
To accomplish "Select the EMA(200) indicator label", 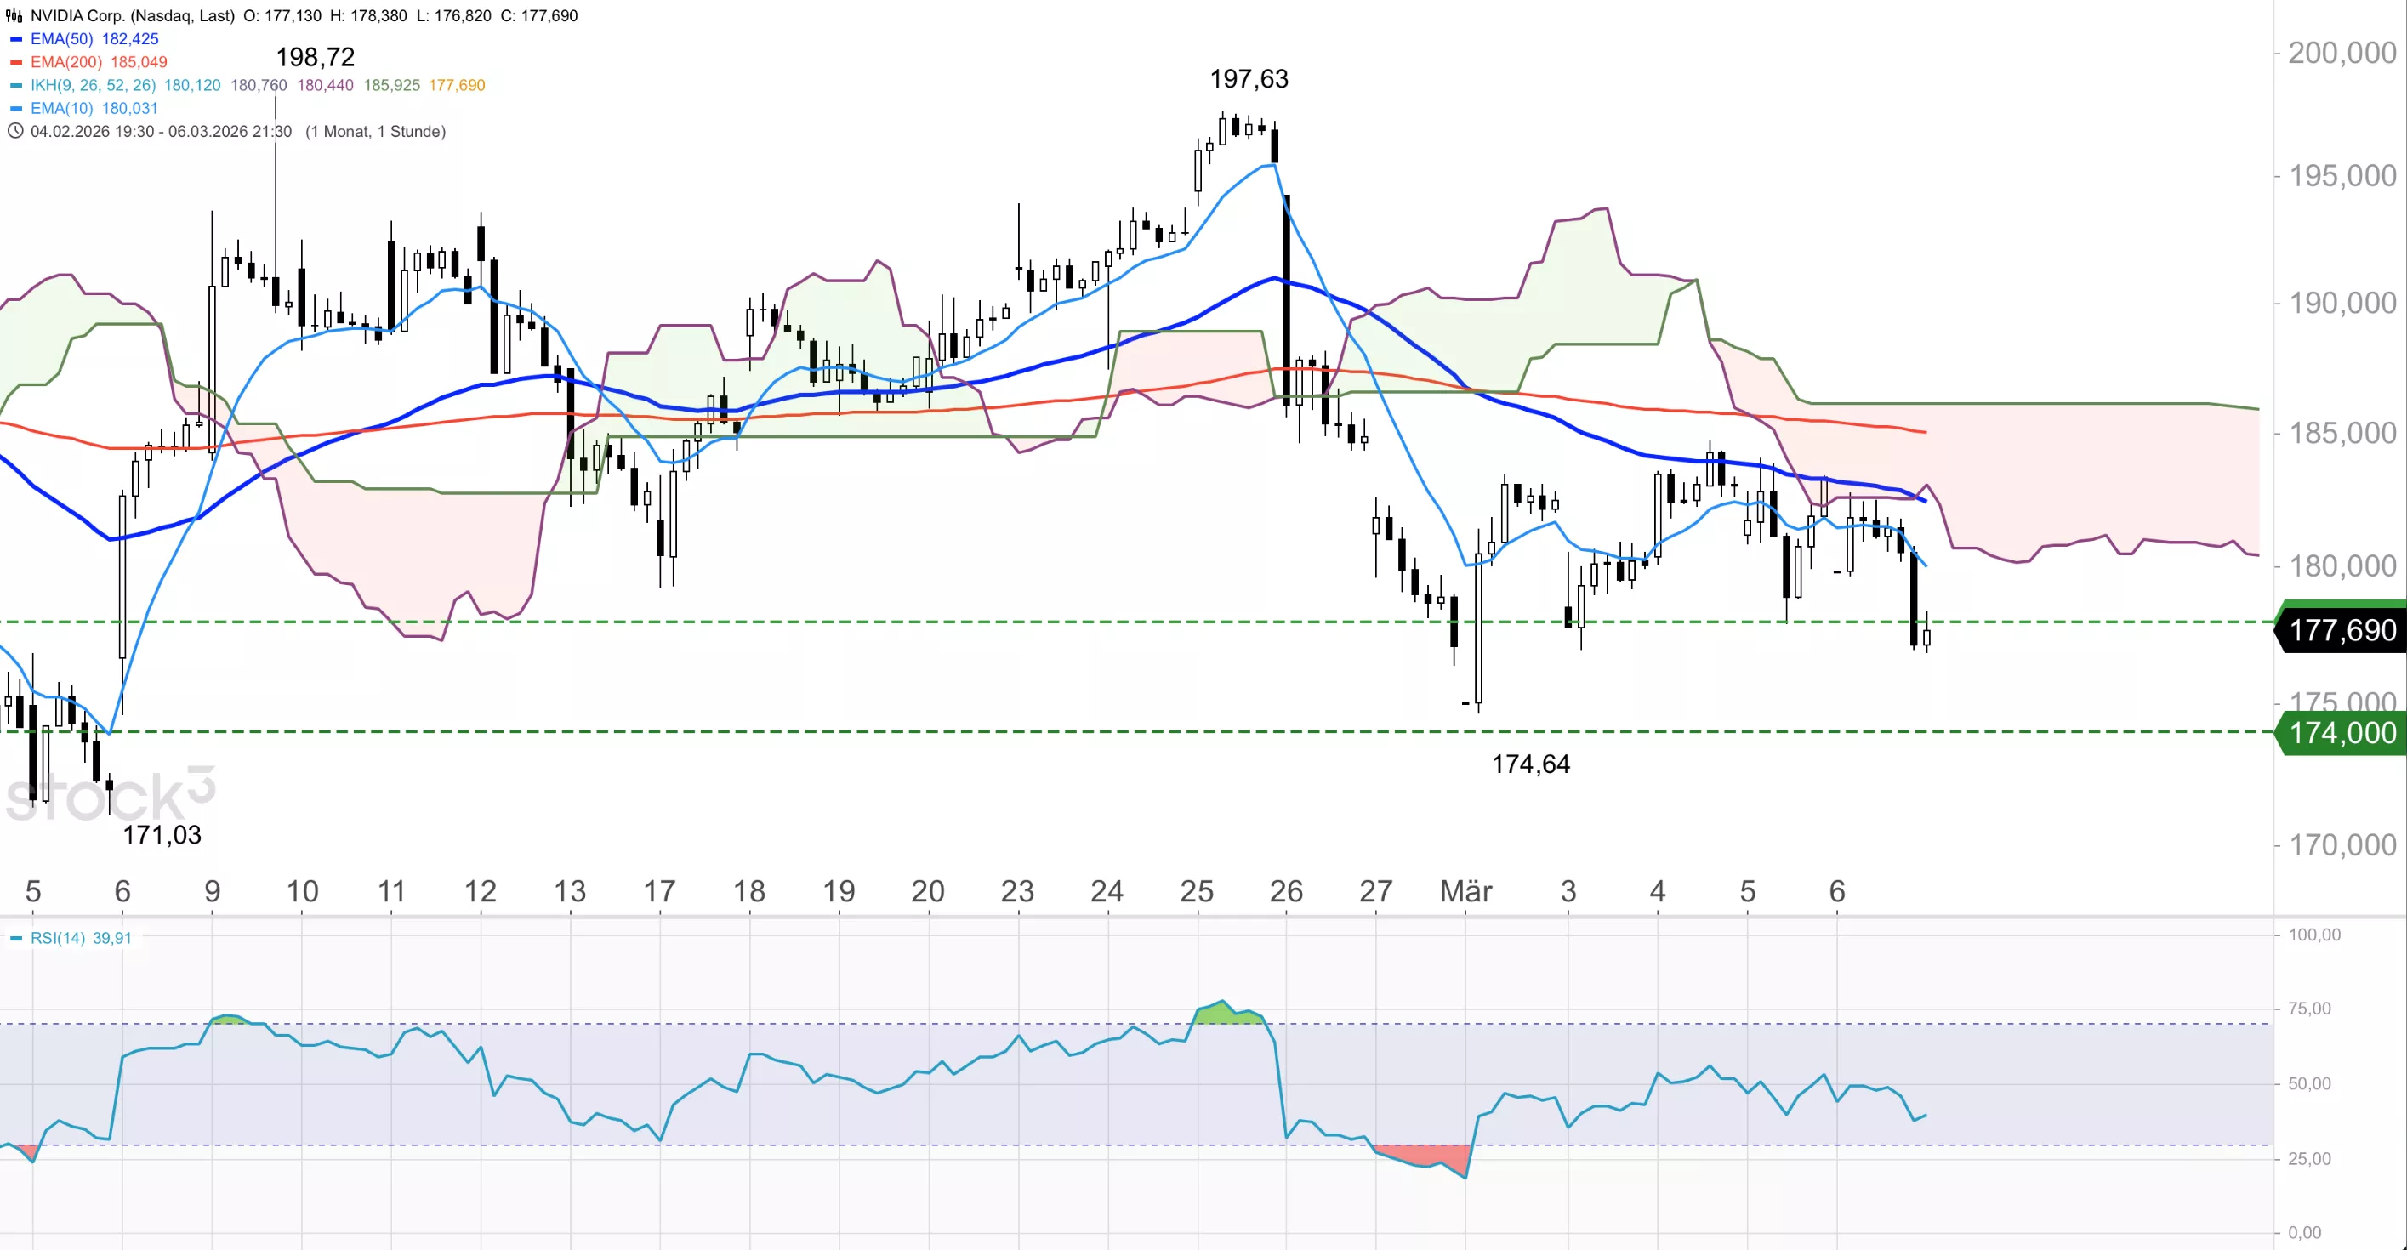I will point(65,63).
